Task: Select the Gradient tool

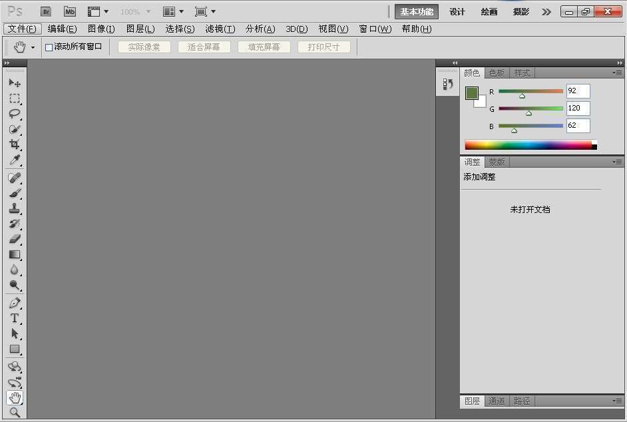Action: 15,254
